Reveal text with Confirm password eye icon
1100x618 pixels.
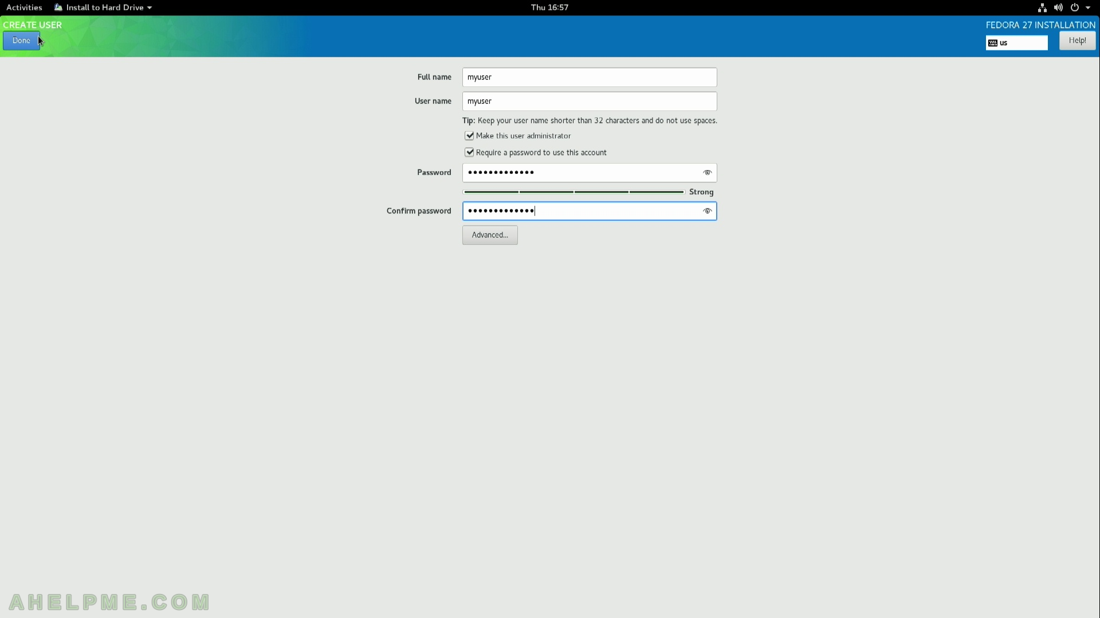point(708,211)
